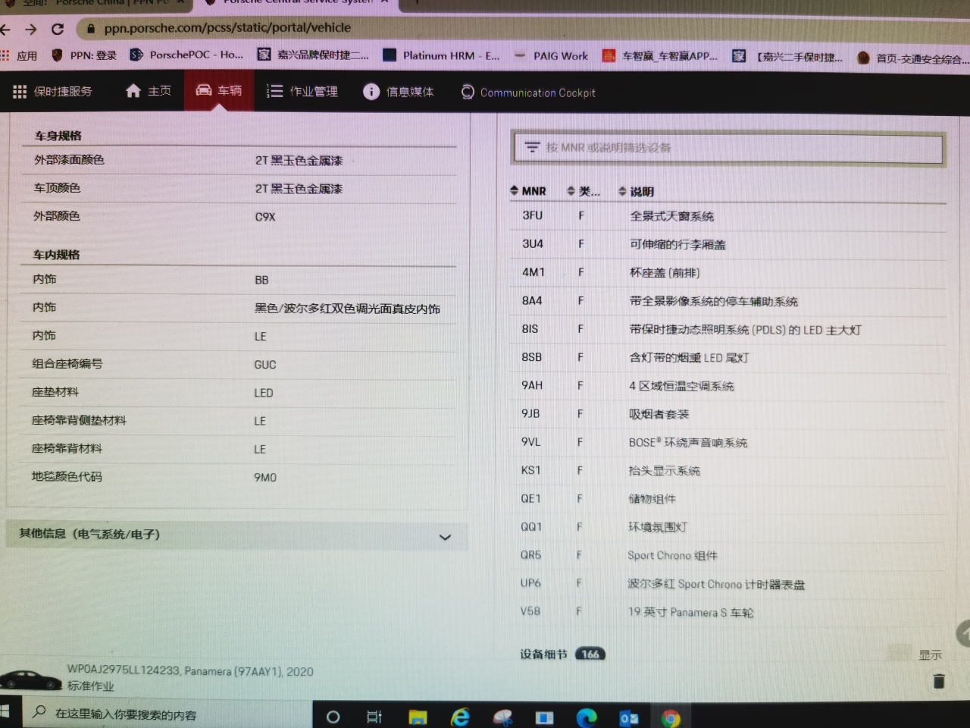Sort equipment by MNR column
Viewport: 970px width, 728px height.
pos(528,191)
